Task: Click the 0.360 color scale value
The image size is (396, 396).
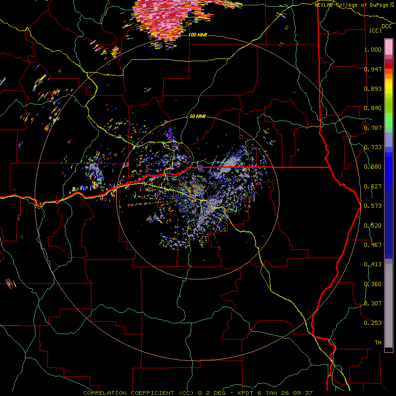Action: point(373,284)
